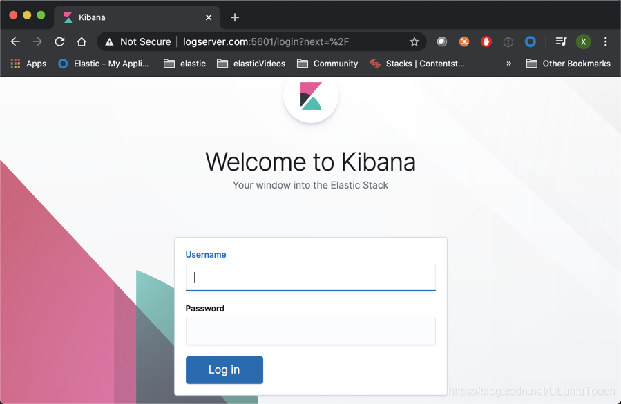Show more hidden bookmarks chevron
621x404 pixels.
pyautogui.click(x=509, y=64)
